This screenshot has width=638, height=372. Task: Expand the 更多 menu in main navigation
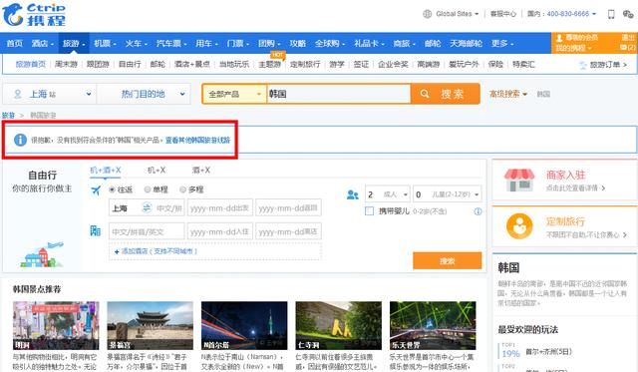coord(502,43)
